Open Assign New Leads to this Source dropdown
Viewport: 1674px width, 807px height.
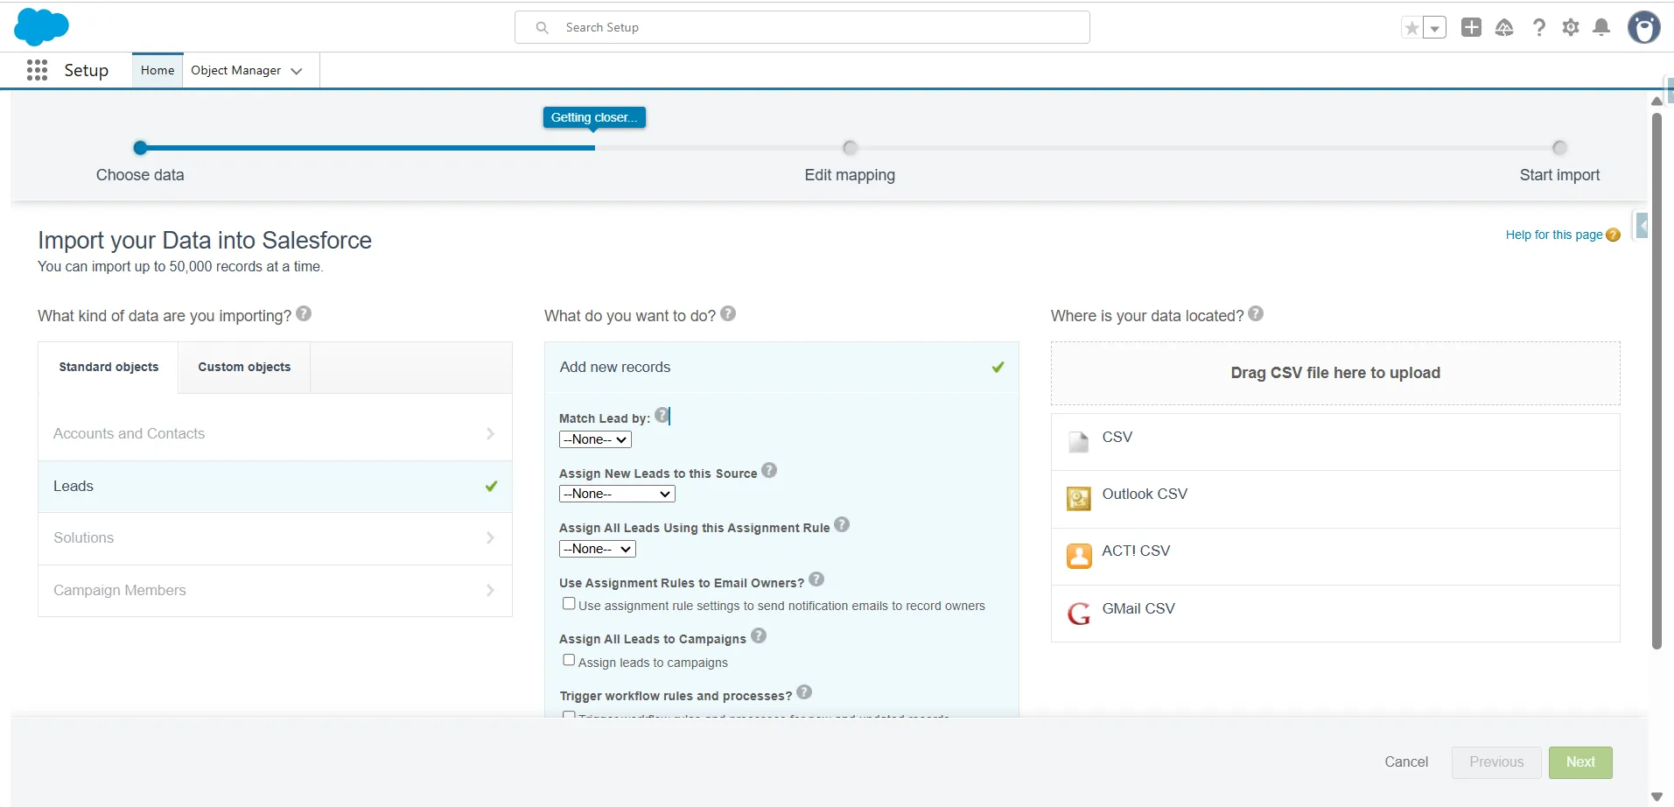click(617, 494)
